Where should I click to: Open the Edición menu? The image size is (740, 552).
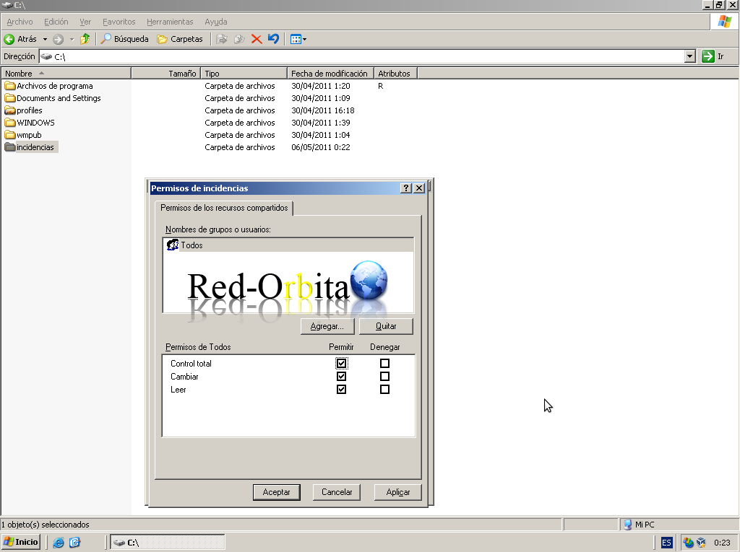(x=56, y=22)
